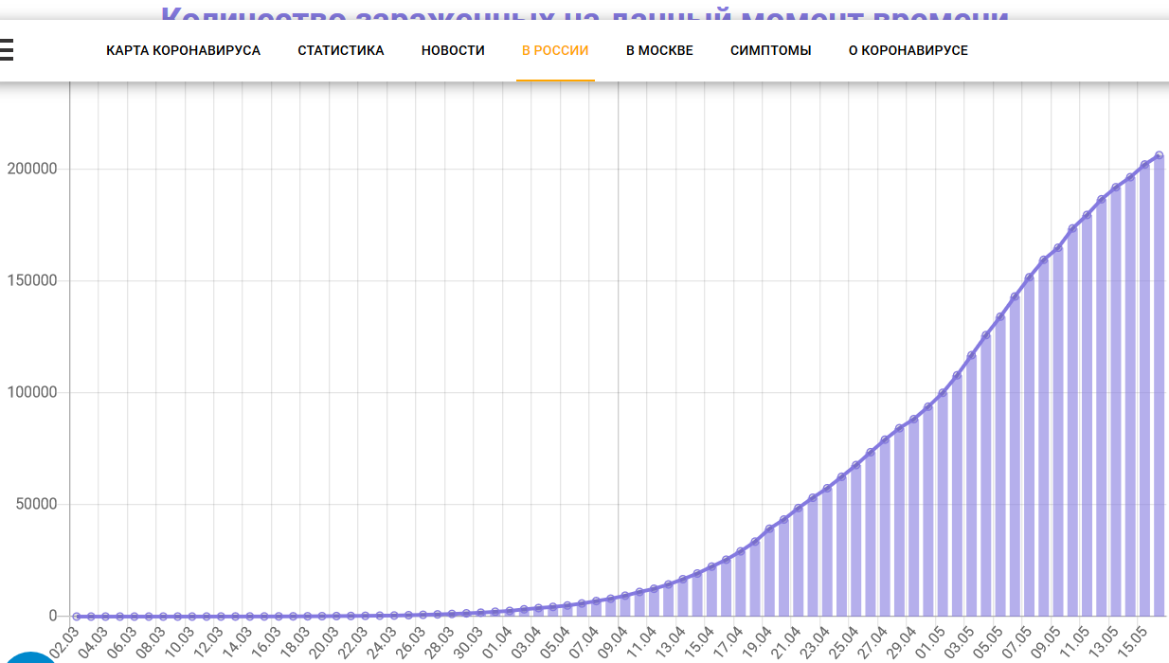Switch to the В Москве tab
This screenshot has width=1169, height=663.
pos(659,50)
